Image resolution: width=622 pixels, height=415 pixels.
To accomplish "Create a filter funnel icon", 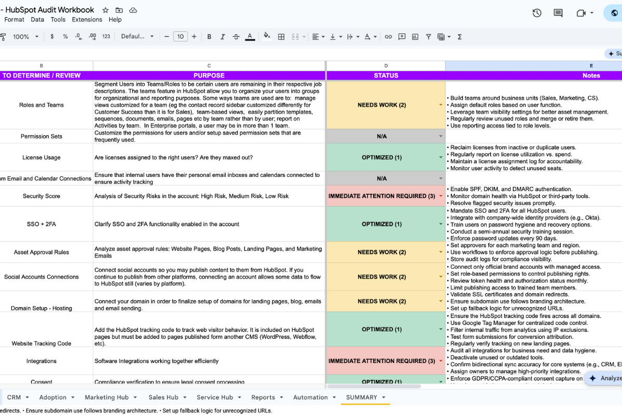I will click(x=429, y=37).
